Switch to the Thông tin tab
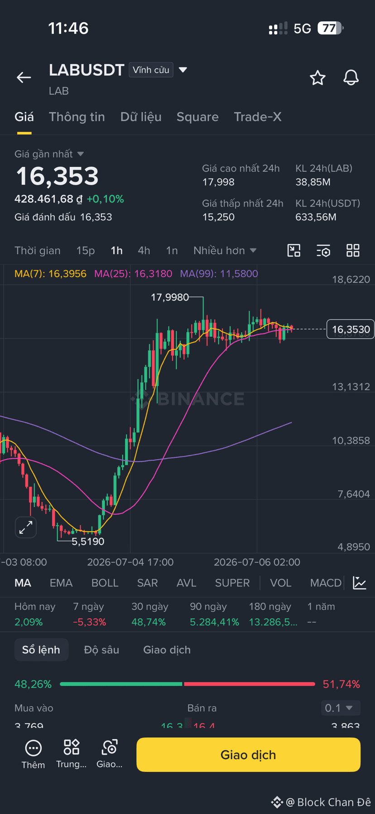 [77, 117]
